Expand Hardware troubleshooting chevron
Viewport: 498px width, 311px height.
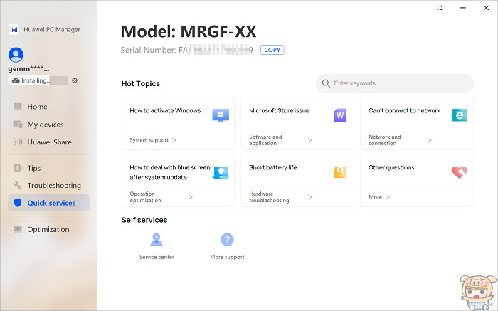[x=310, y=197]
